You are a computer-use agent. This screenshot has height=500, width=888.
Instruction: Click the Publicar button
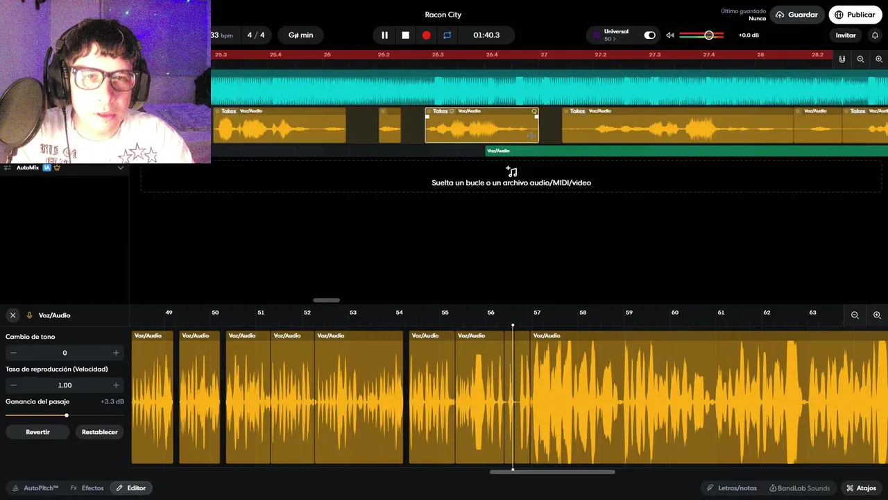(x=855, y=15)
